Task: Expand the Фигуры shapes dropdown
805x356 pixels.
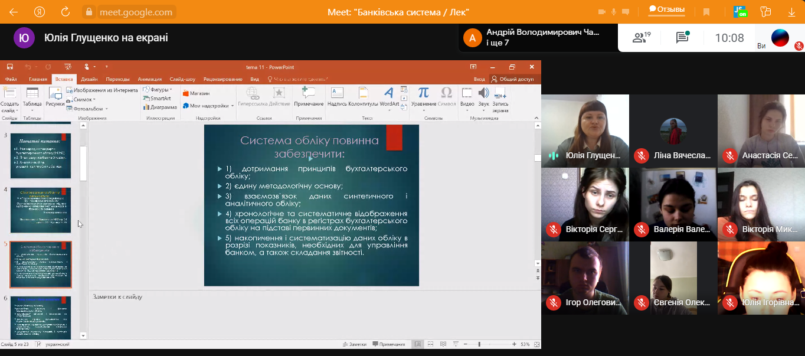Action: point(158,90)
